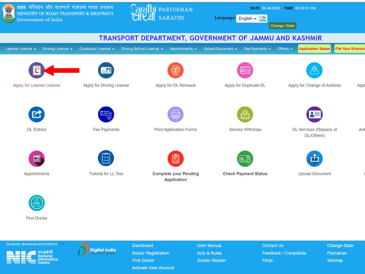
Task: Open the Appointments calendar icon
Action: pyautogui.click(x=36, y=158)
